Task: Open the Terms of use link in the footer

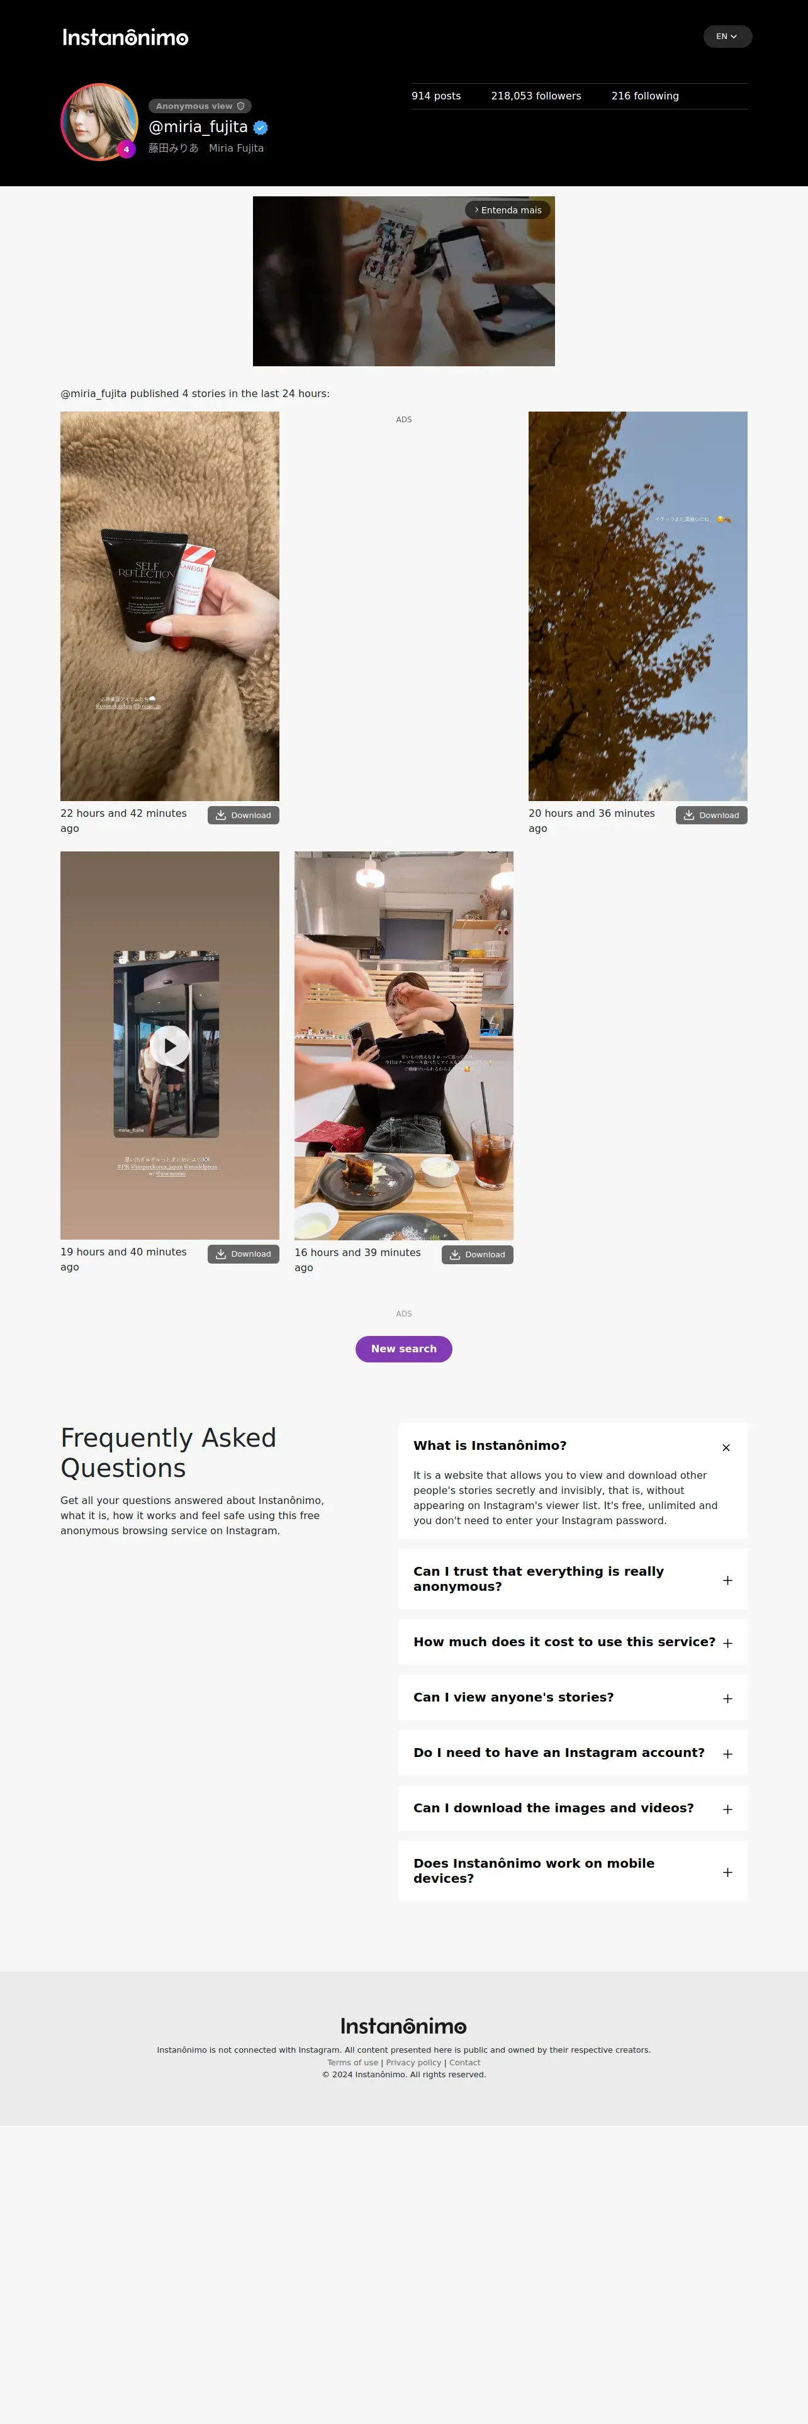Action: click(353, 2062)
